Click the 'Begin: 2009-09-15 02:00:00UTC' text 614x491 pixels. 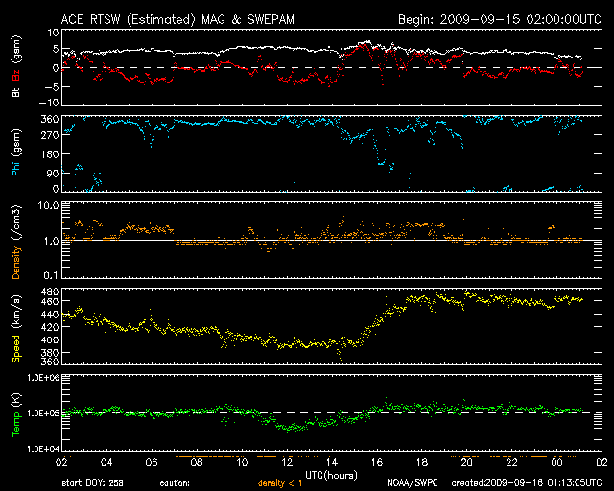[x=500, y=19]
